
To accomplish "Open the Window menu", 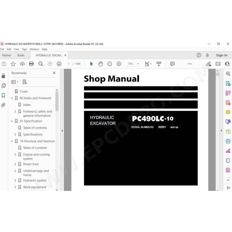I will coord(34,49).
